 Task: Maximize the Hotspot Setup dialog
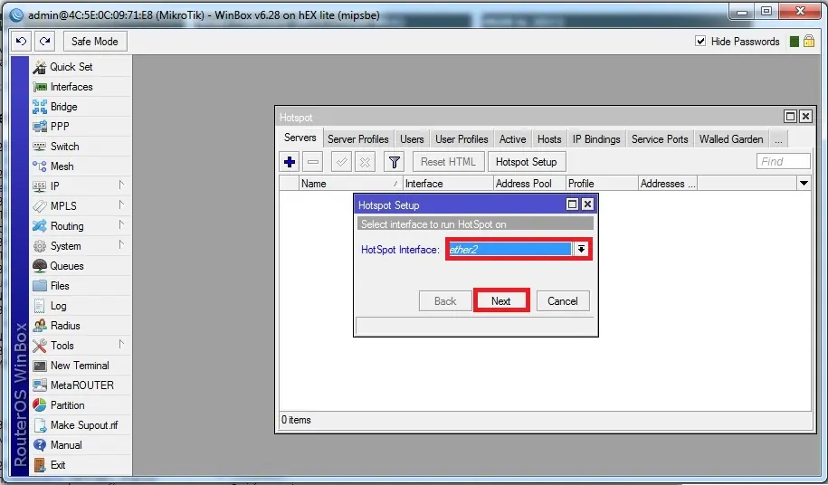(x=573, y=204)
